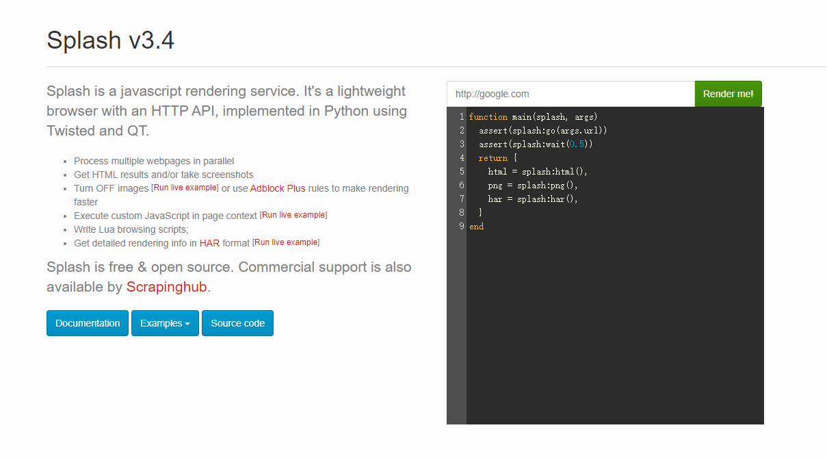This screenshot has height=458, width=827.
Task: Click the splash:go code line
Action: 542,130
